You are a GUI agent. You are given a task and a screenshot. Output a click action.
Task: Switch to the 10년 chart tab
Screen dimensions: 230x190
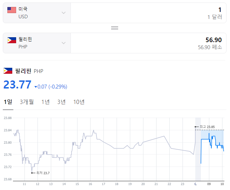(x=79, y=102)
